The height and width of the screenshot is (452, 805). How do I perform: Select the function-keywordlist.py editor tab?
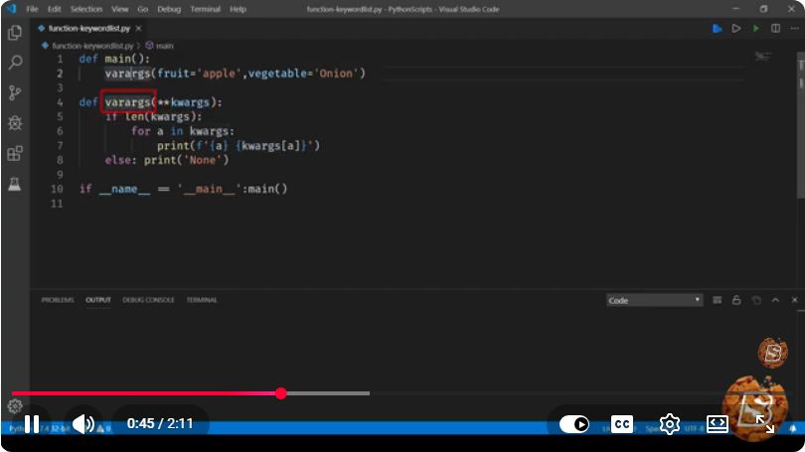[88, 28]
